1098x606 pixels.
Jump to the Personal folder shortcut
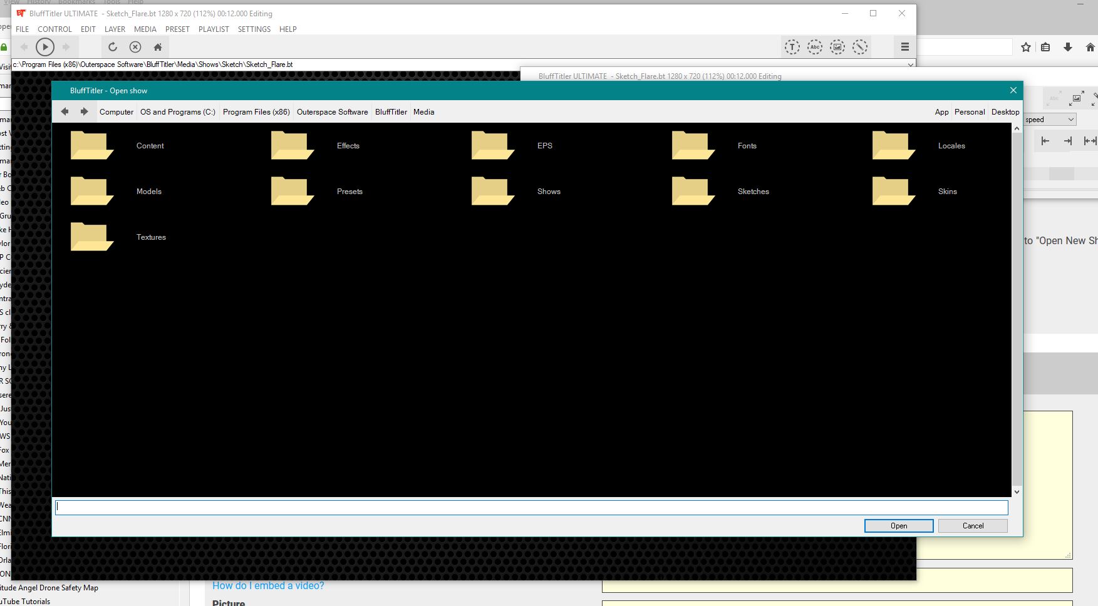[969, 112]
